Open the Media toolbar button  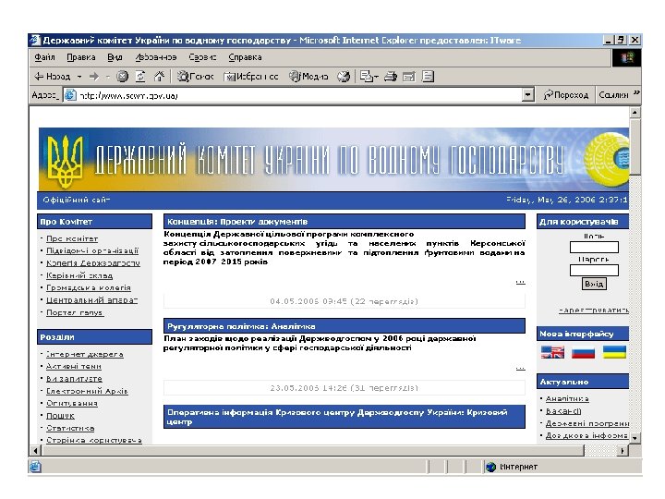coord(308,77)
